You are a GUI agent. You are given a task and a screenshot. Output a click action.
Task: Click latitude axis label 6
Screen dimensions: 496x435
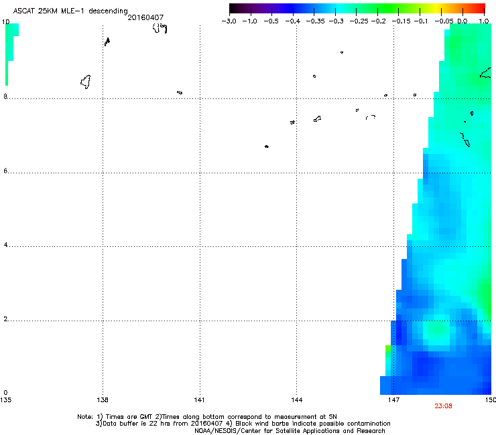[5, 171]
